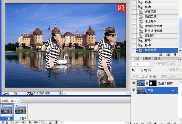182x124 pixels.
Task: Open the status bar info arrow menu
Action: (x=61, y=93)
